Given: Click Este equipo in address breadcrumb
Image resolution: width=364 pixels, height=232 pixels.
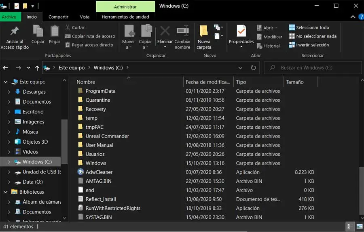Looking at the screenshot, I should click(72, 68).
